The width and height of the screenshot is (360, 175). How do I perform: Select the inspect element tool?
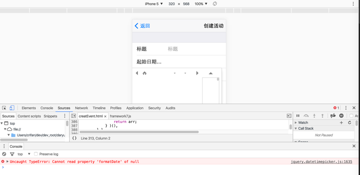(x=4, y=108)
